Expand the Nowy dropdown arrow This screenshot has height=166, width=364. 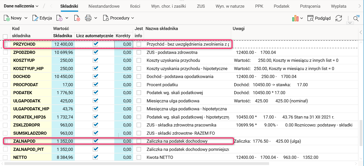click(x=26, y=18)
